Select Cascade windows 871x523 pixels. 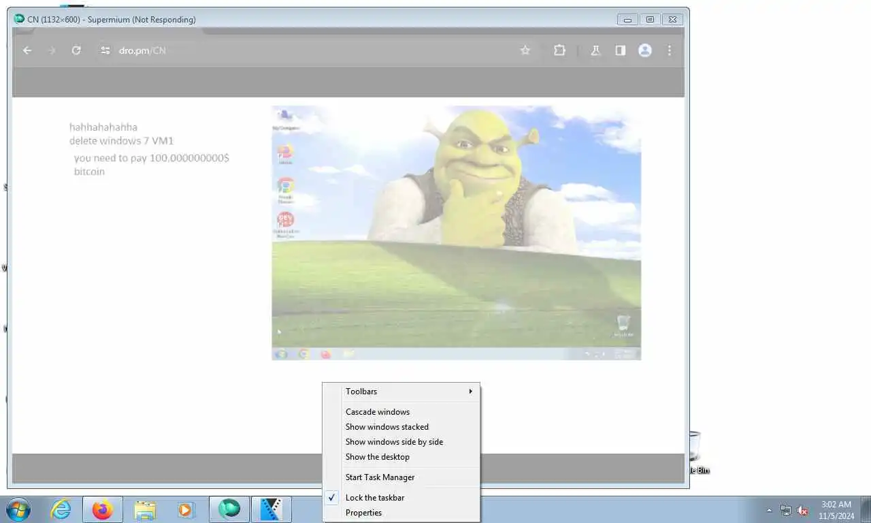coord(401,412)
